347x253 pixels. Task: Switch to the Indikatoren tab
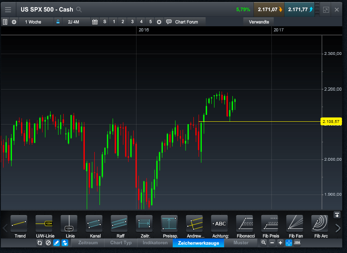pos(155,243)
